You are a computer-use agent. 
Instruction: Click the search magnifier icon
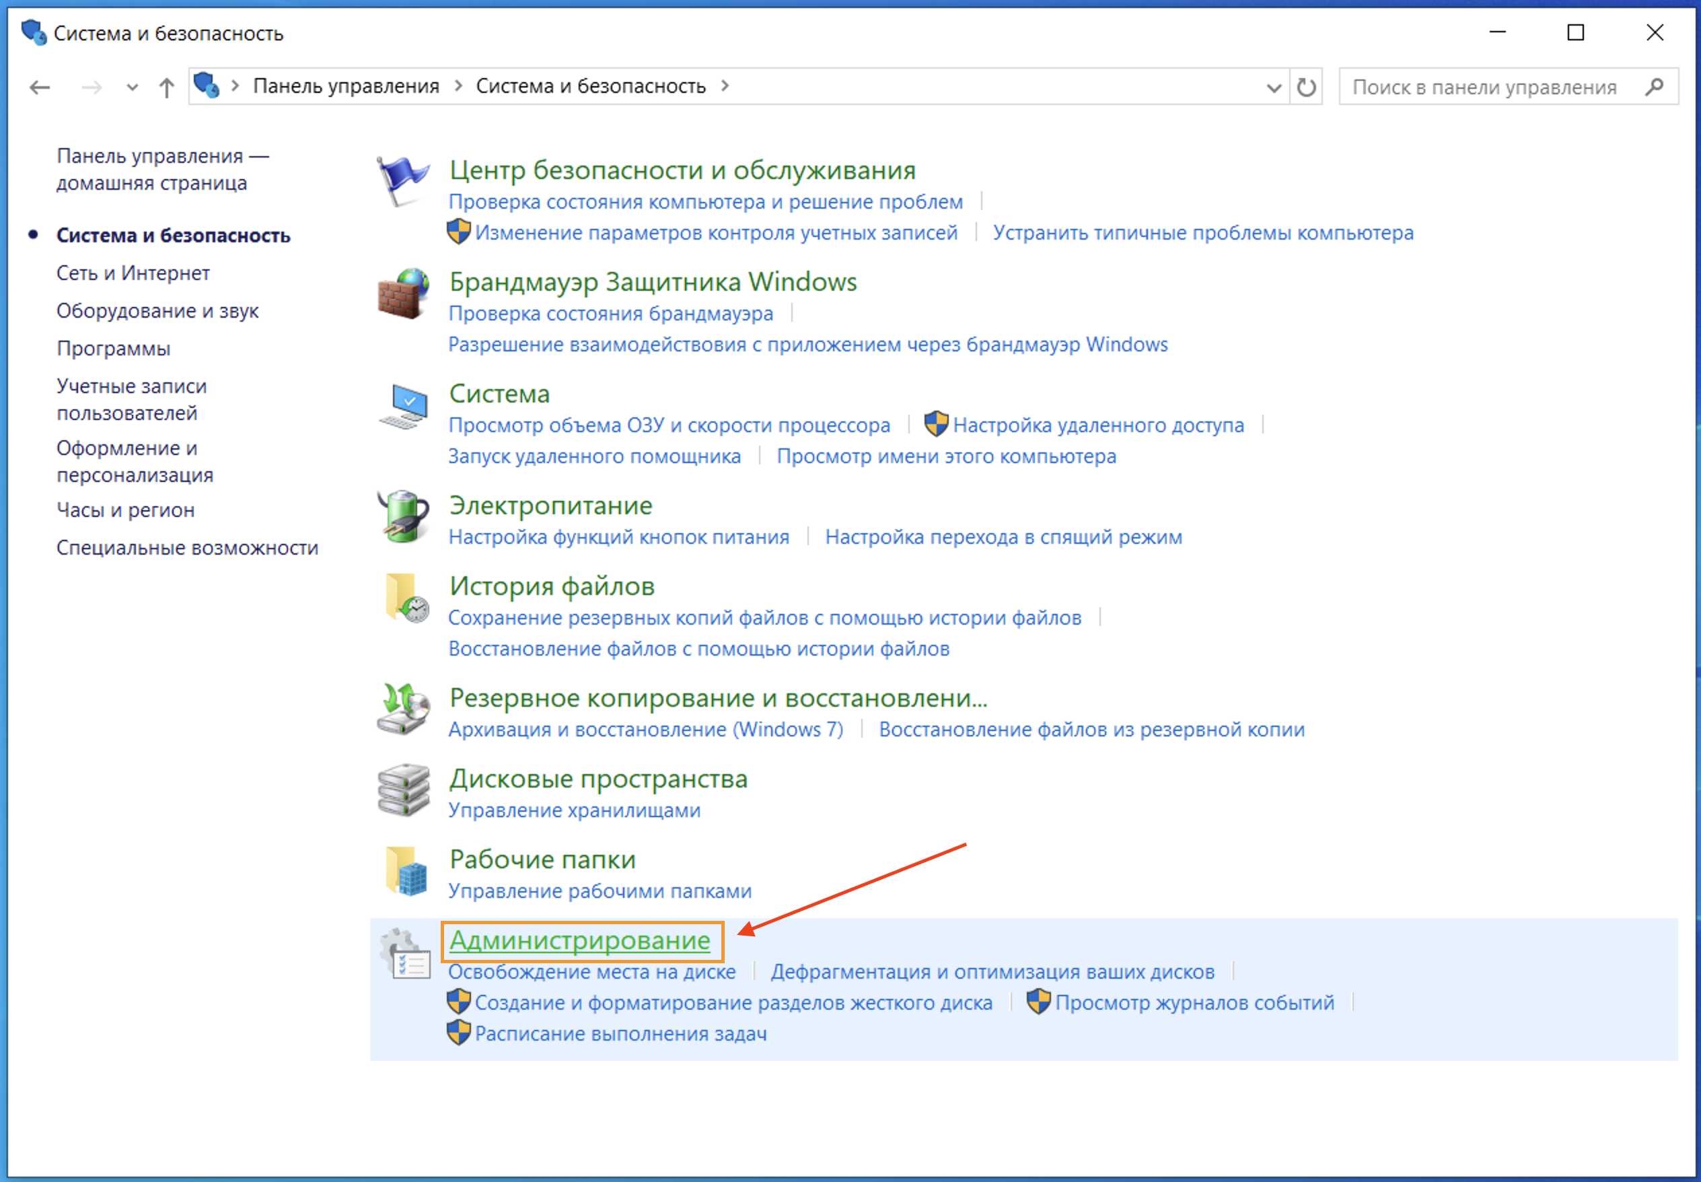point(1655,88)
